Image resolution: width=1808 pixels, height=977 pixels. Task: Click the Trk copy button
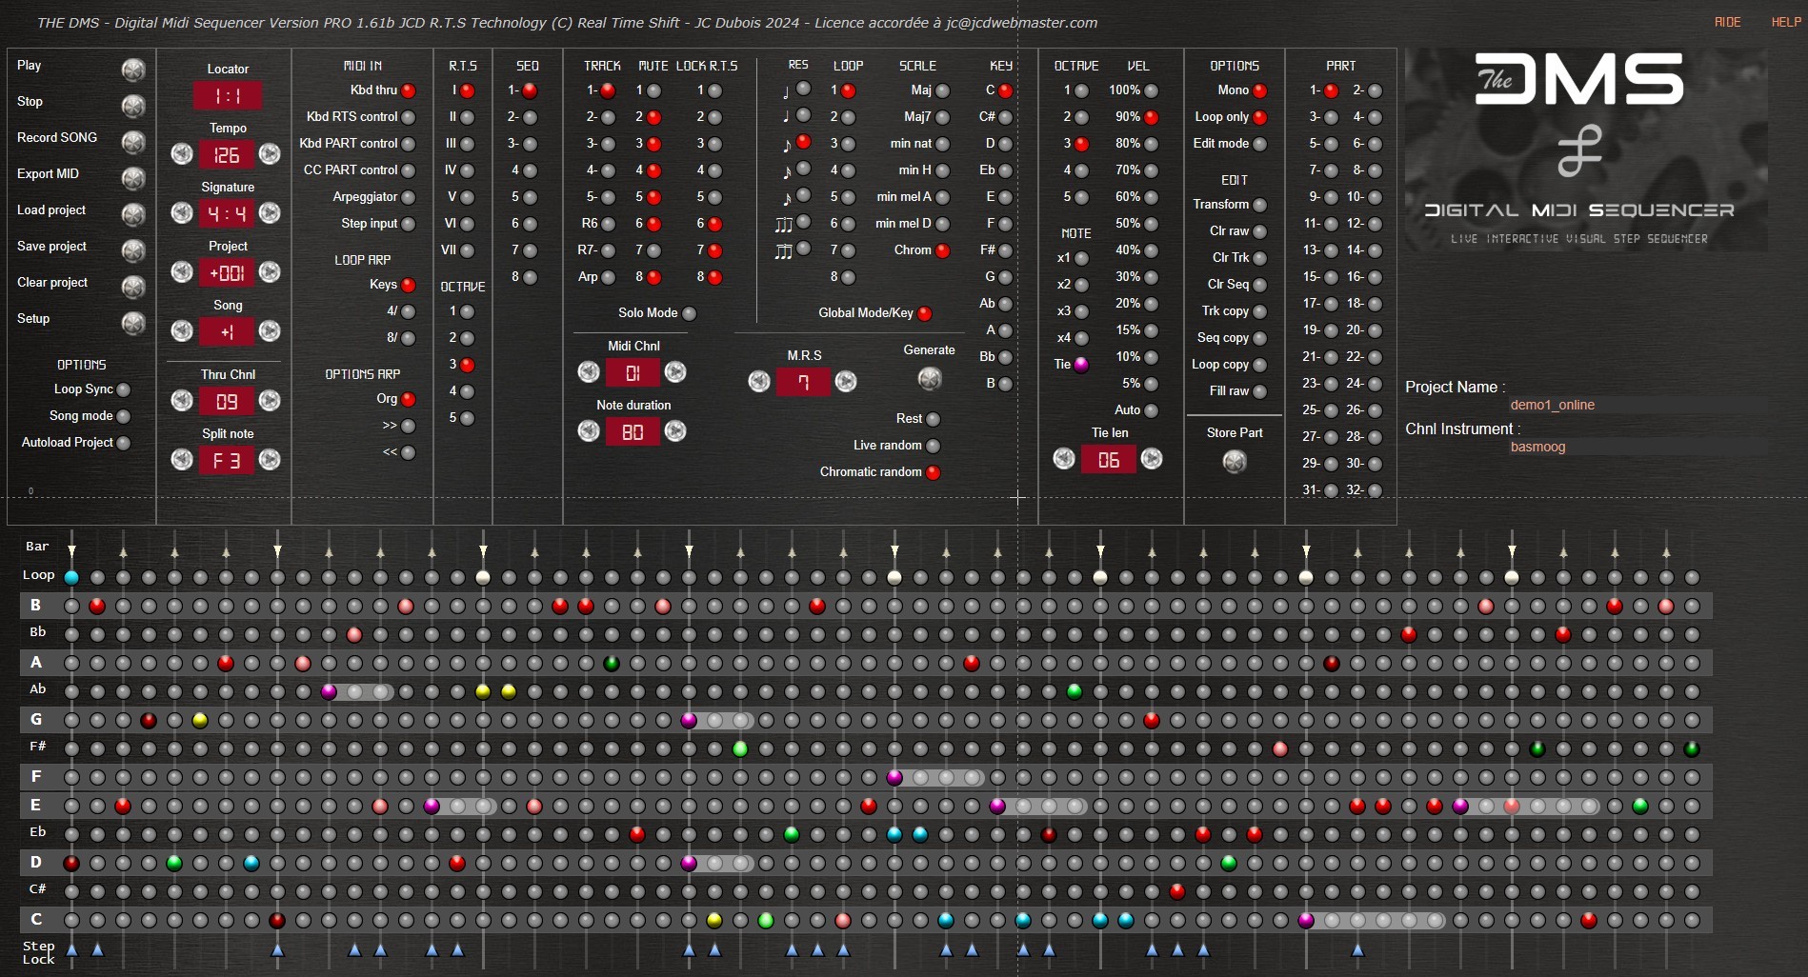tap(1260, 312)
